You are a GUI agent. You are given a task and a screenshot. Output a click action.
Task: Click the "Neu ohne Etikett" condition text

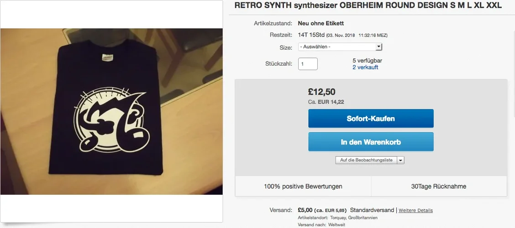coord(321,23)
